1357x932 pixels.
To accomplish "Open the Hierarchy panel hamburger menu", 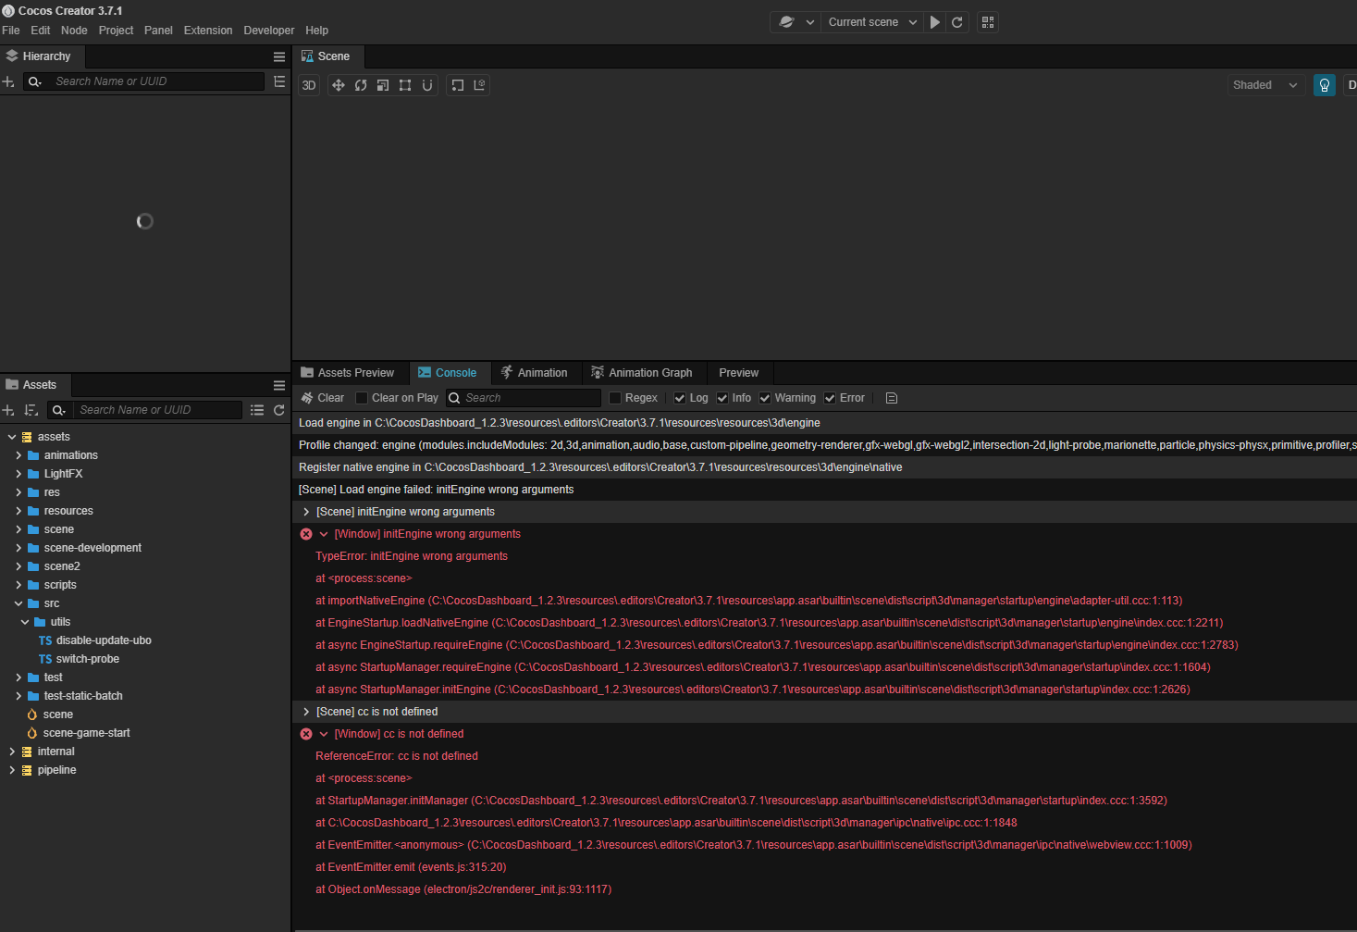I will click(x=279, y=56).
